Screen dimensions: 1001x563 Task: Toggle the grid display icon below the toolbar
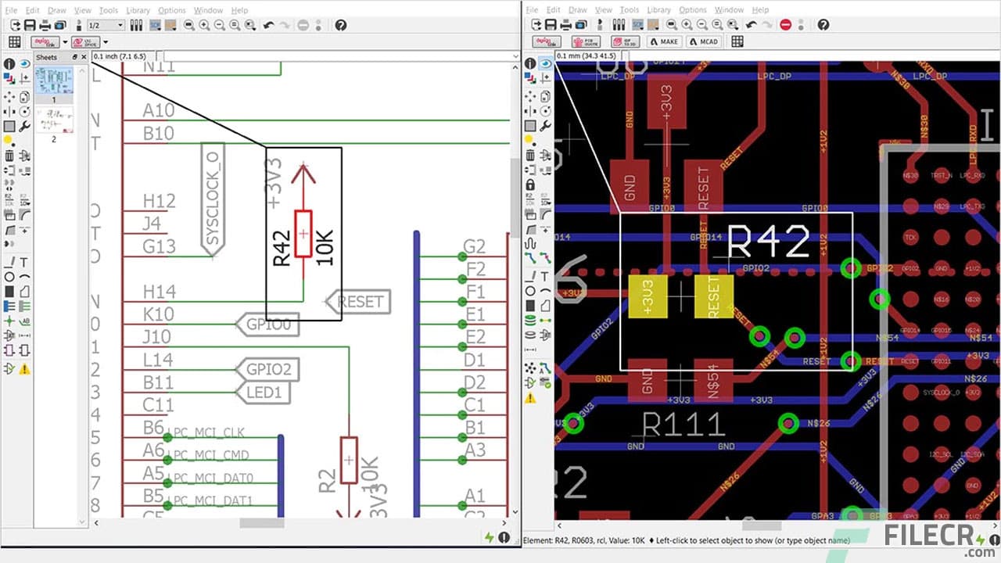click(x=16, y=41)
